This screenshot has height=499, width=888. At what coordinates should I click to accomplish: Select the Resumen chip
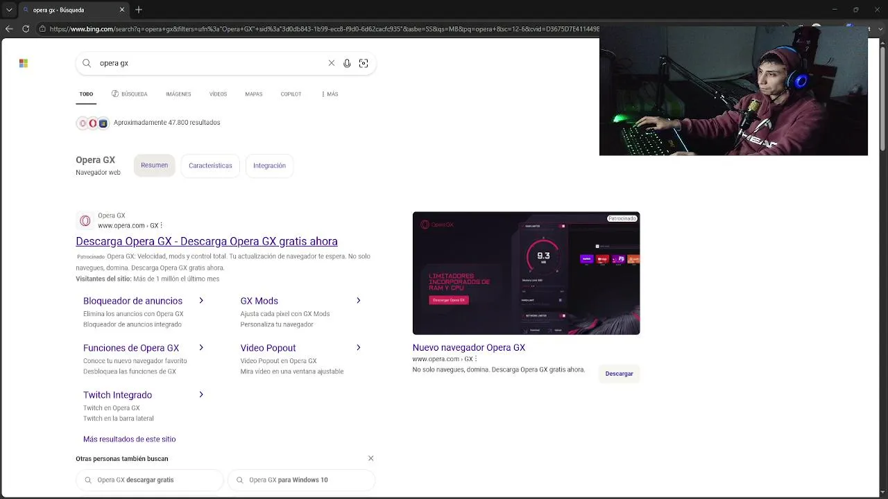154,166
